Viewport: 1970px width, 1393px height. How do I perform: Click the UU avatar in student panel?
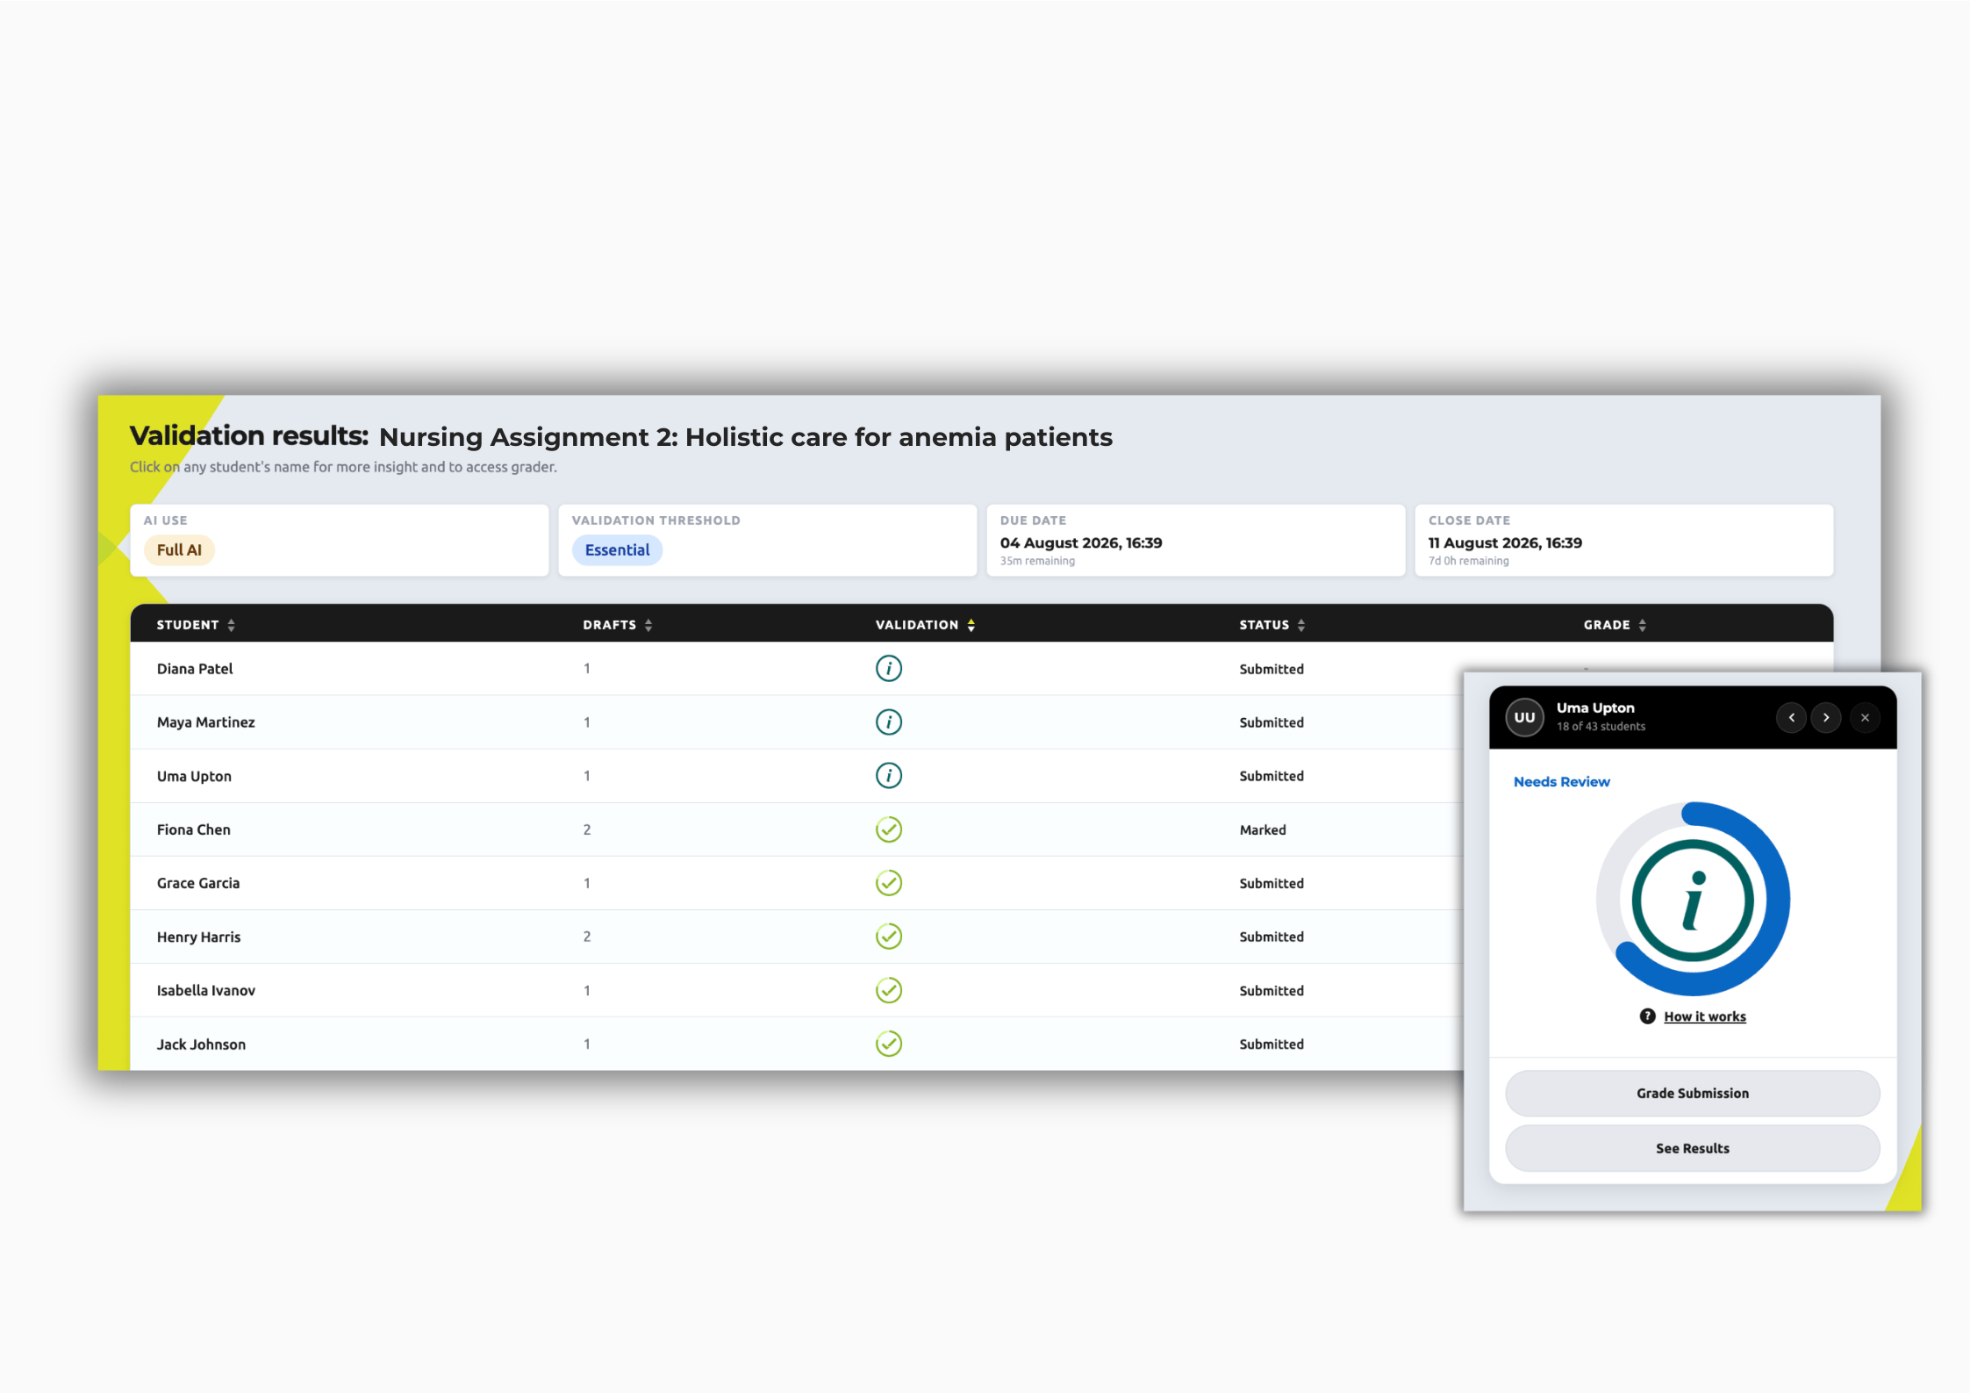click(1524, 717)
